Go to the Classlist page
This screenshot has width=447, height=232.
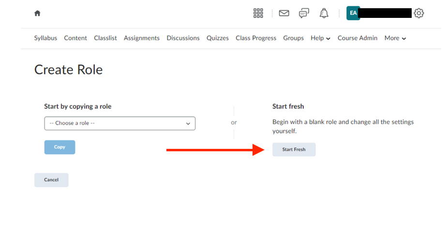pyautogui.click(x=105, y=38)
